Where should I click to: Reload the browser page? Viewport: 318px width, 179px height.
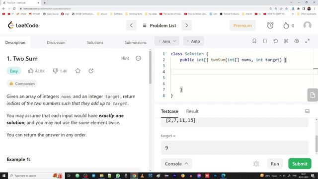coord(14,8)
